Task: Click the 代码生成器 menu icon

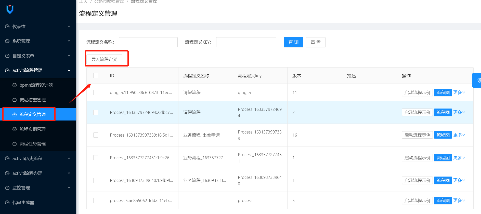Action: tap(7, 203)
